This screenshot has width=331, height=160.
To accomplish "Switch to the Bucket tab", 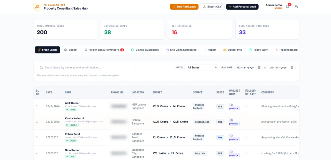I will [x=71, y=50].
